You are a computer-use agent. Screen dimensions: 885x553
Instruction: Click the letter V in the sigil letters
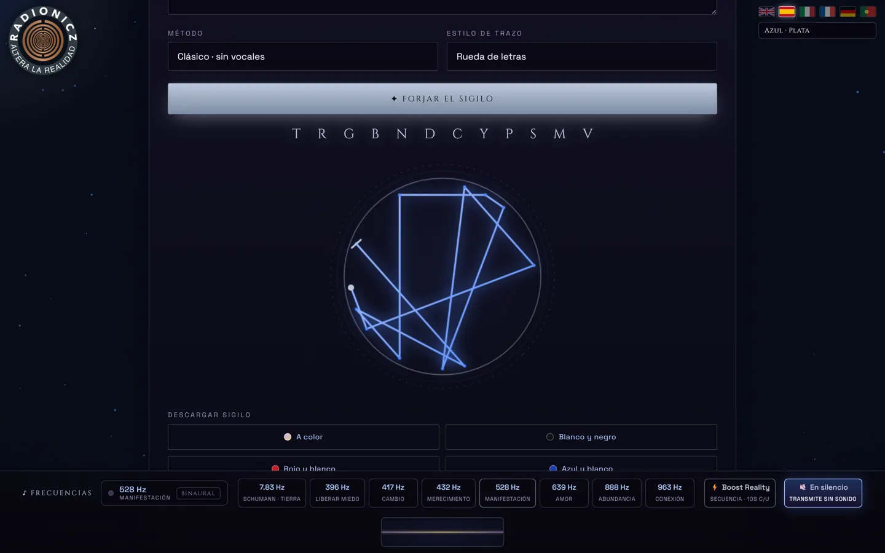coord(588,134)
